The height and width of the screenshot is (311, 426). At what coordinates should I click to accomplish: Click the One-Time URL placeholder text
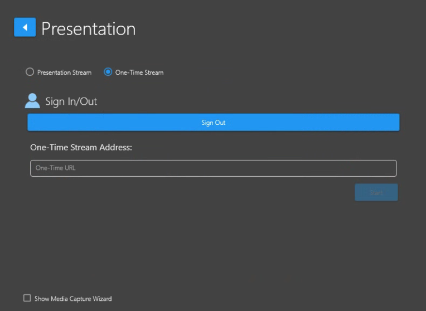[x=55, y=168]
